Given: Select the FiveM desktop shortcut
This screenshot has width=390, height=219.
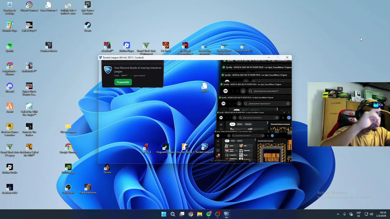Looking at the screenshot, I should 9,108.
